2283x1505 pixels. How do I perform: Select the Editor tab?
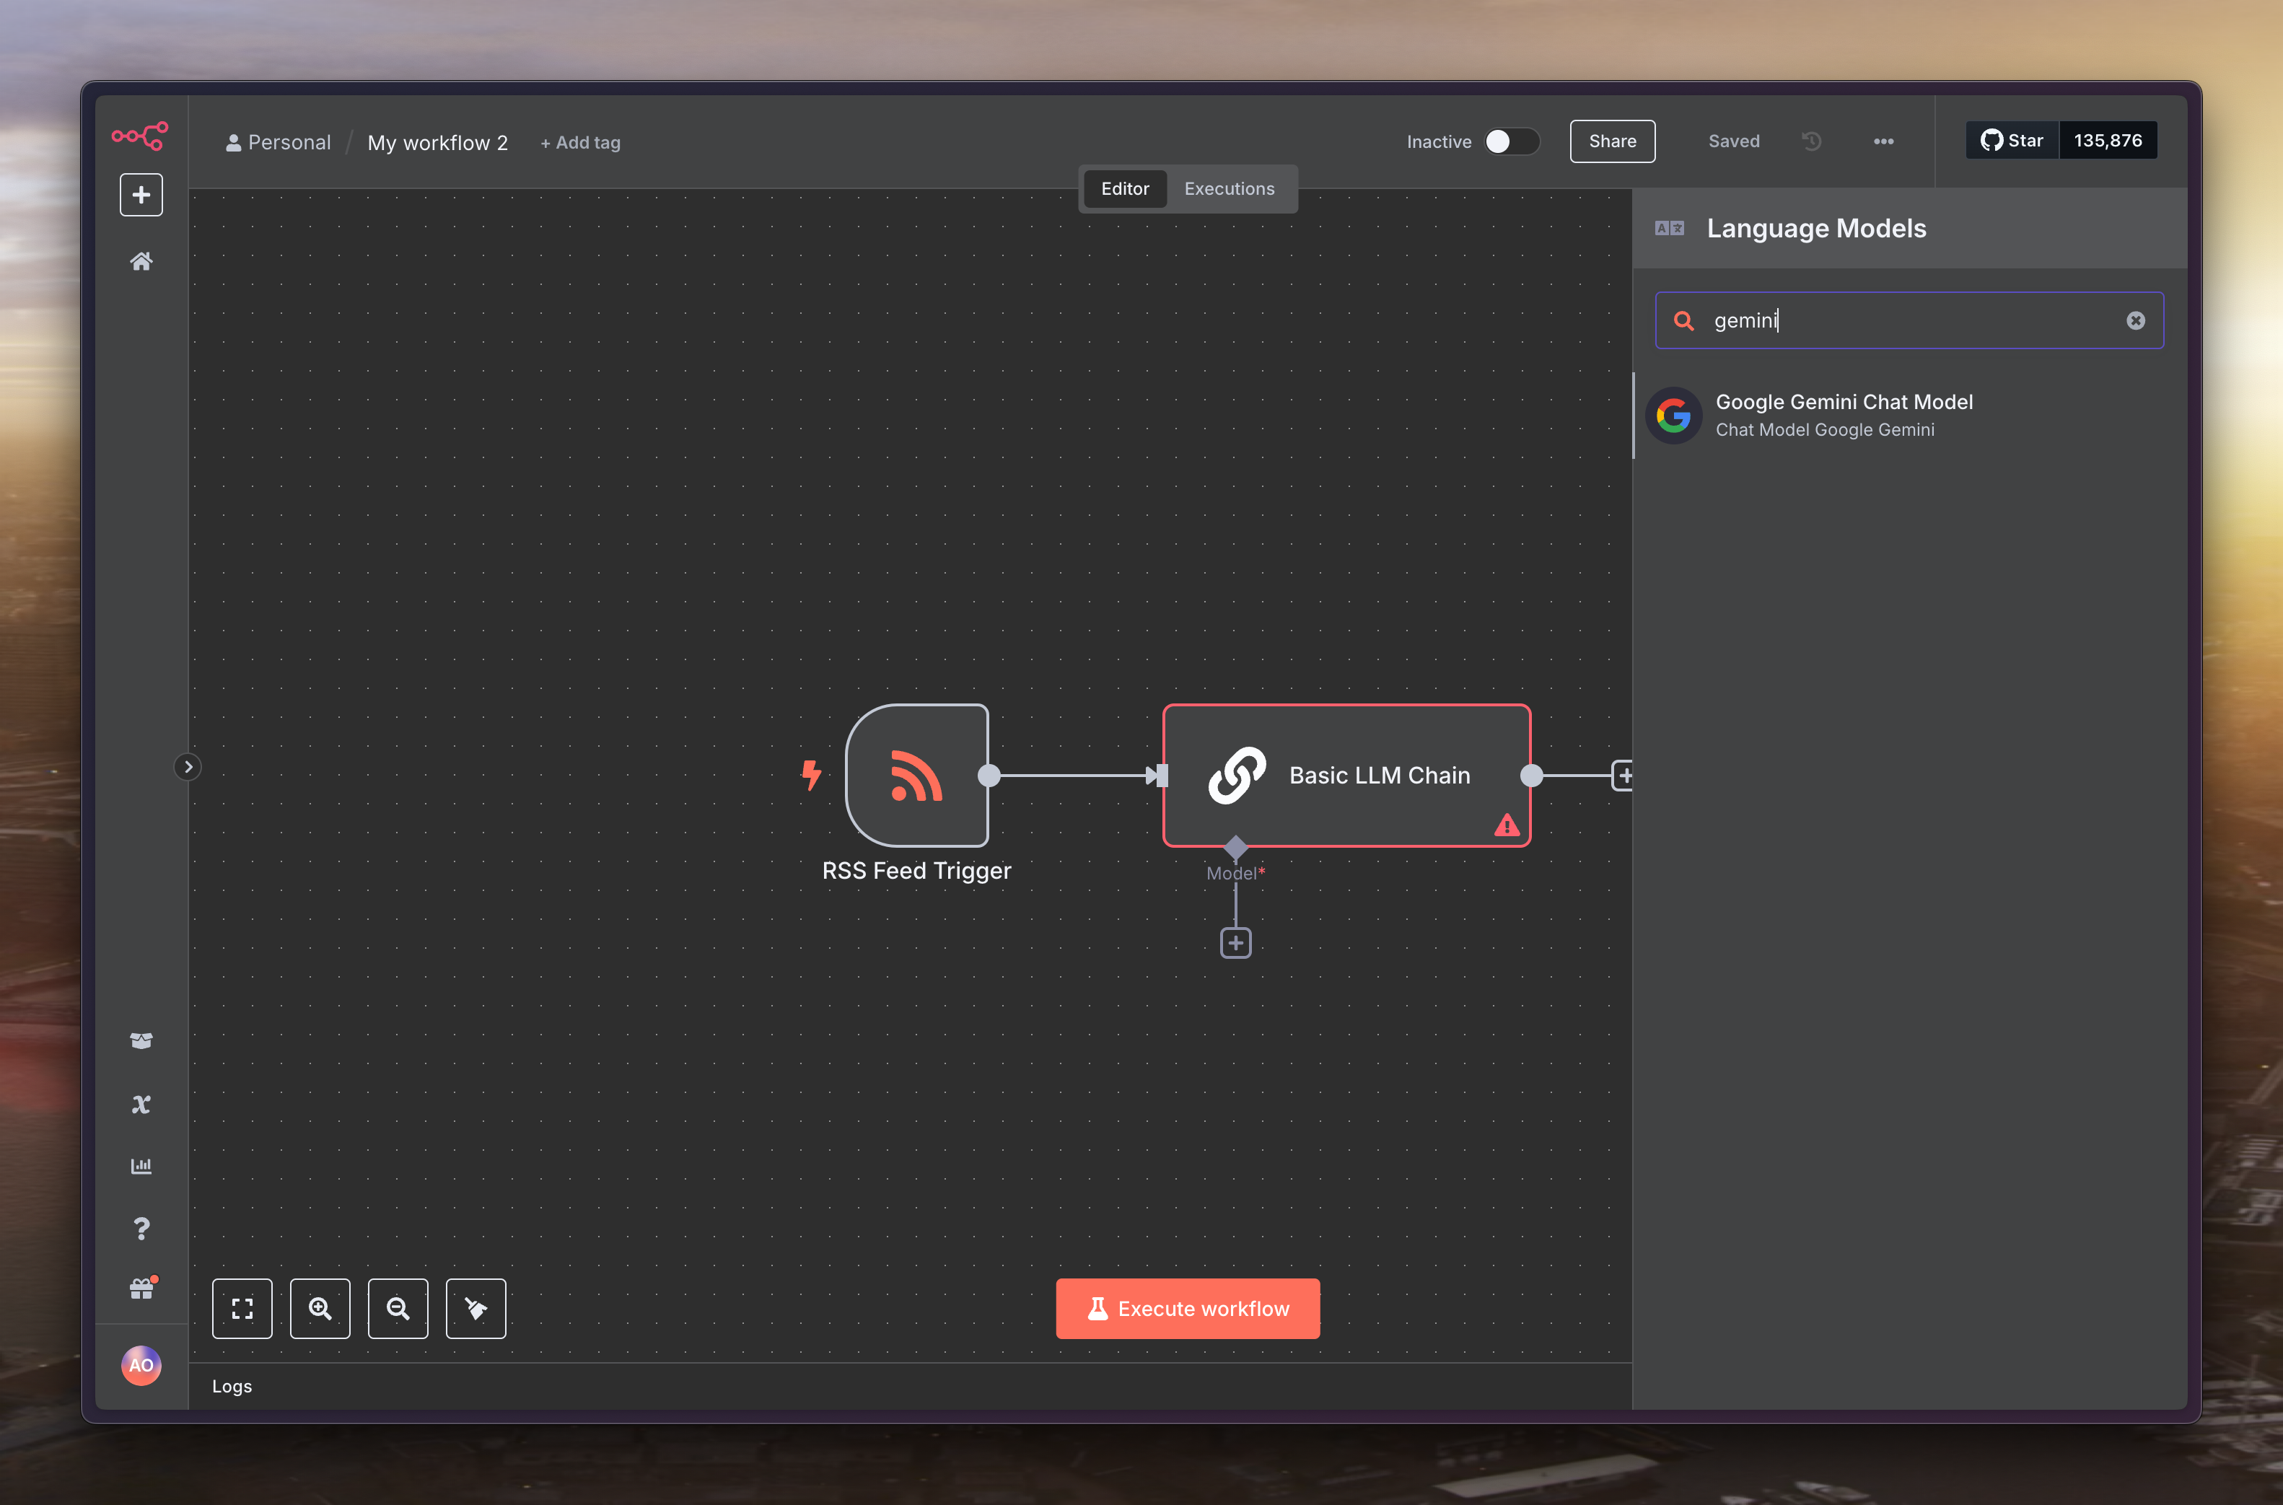1125,189
